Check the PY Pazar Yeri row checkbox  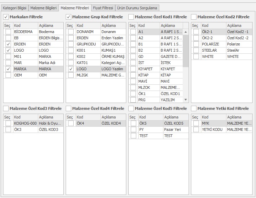(x=133, y=129)
